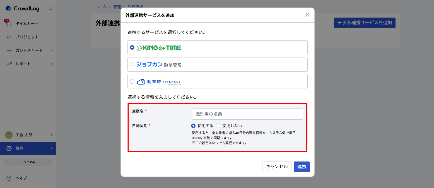Image resolution: width=434 pixels, height=188 pixels.
Task: Open 管理 in the sidebar
Action: point(28,148)
